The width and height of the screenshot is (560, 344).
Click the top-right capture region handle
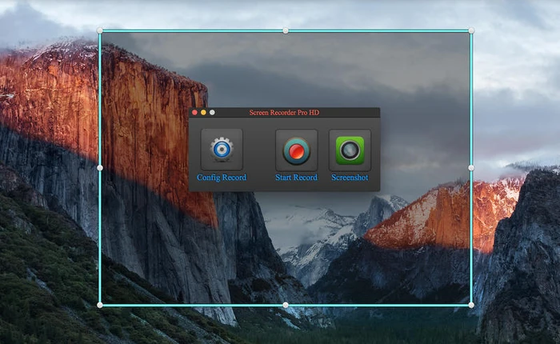coord(471,30)
